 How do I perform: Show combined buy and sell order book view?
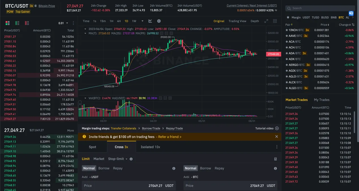8,23
